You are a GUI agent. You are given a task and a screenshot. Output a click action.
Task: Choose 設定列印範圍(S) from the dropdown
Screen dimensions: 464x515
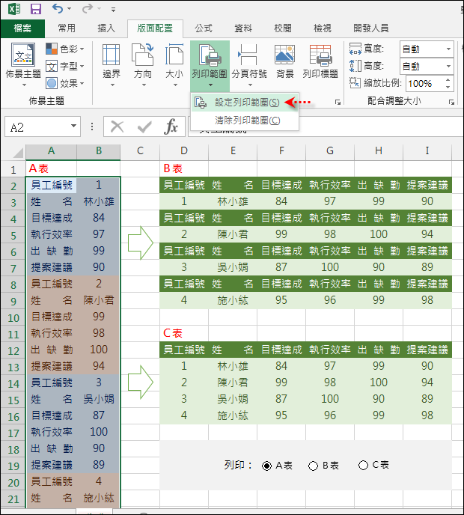245,103
